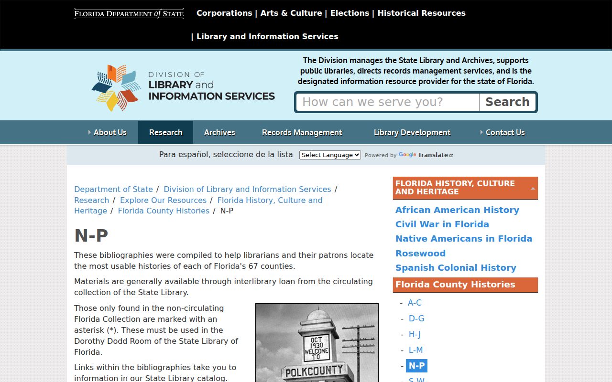Open the L-M county histories page
Viewport: 612px width, 382px height.
(415, 350)
